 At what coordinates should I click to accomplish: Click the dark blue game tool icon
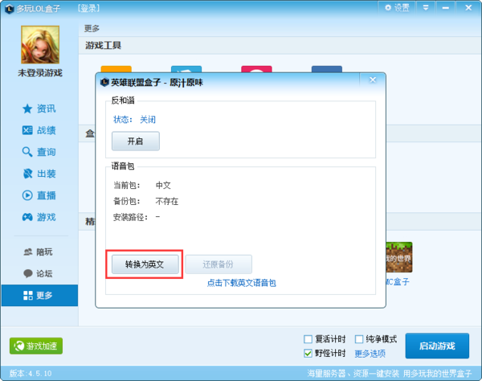point(327,69)
